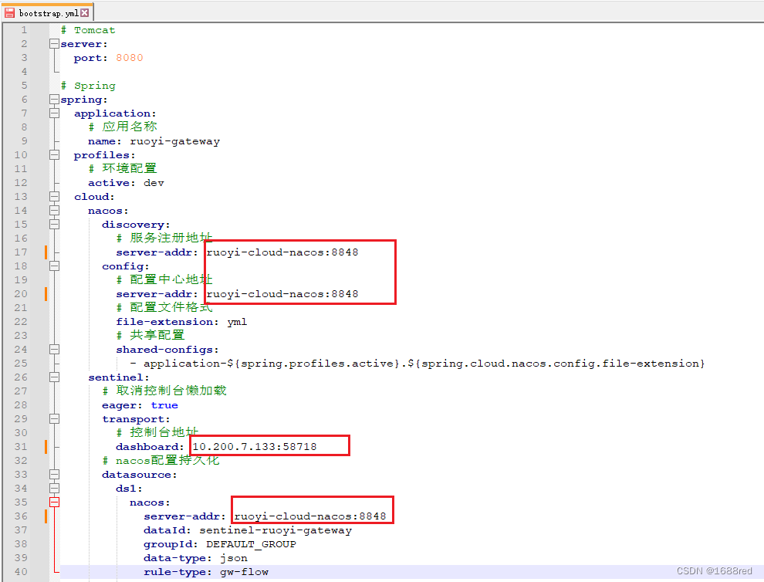764x582 pixels.
Task: Collapse the ds1: fold marker on line 34
Action: point(55,489)
